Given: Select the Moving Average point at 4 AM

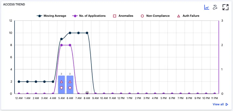Looking at the screenshot, I should coord(53,81).
